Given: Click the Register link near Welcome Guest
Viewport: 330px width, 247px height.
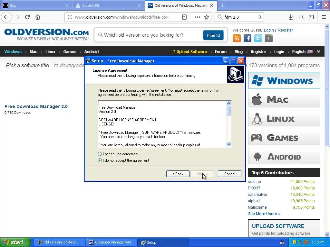Looking at the screenshot, I should tap(285, 30).
